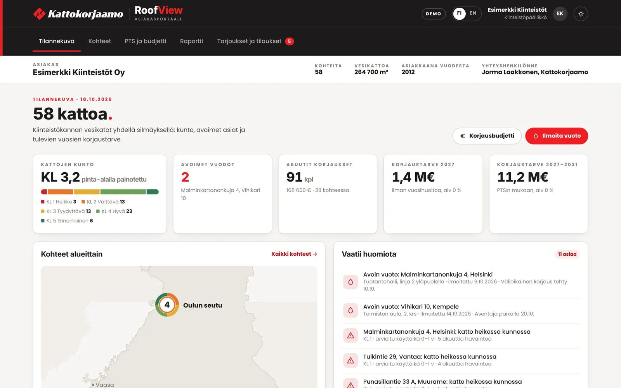This screenshot has height=388, width=621.
Task: Click warning triangle icon for Malminkartanonkuja poor condition
Action: click(350, 335)
